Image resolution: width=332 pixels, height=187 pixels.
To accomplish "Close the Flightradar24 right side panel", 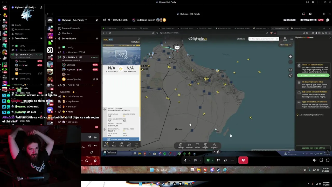I will (330, 38).
